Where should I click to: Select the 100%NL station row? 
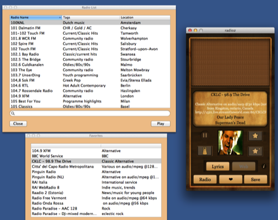point(90,23)
